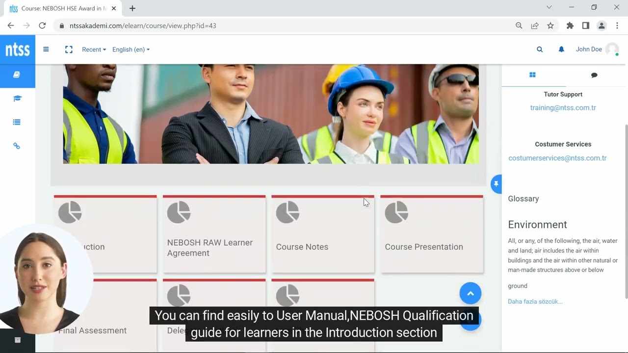628x353 pixels.
Task: Click the browser back arrow
Action: pos(11,25)
